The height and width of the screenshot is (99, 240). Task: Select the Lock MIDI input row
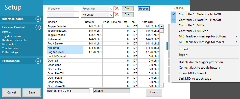(x=103, y=56)
